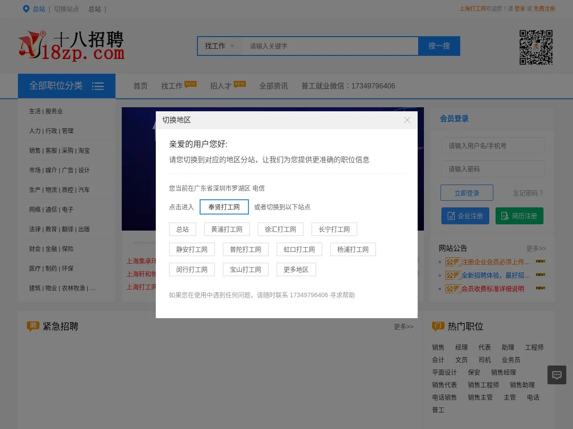573x429 pixels.
Task: Click the keyword search input field
Action: click(330, 46)
